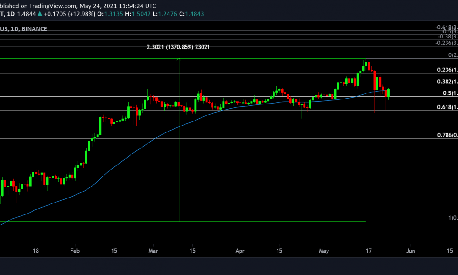The image size is (458, 275).
Task: Click the 'TradingView.com' publication timestamp text
Action: coord(78,6)
